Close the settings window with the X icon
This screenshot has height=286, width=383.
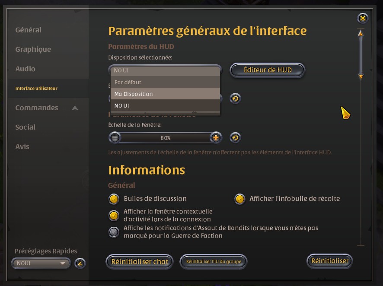click(x=363, y=18)
